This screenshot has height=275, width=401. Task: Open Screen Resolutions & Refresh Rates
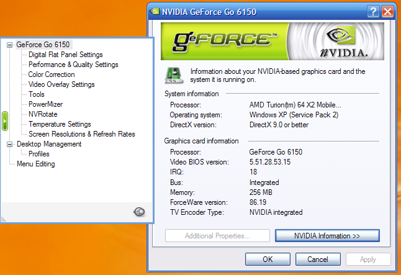click(x=81, y=134)
